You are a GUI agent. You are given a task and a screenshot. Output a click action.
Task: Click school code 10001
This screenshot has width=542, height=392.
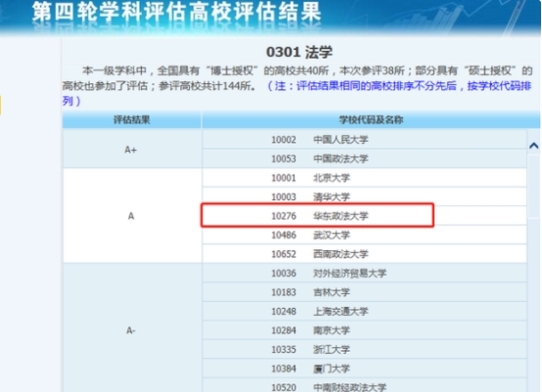284,178
